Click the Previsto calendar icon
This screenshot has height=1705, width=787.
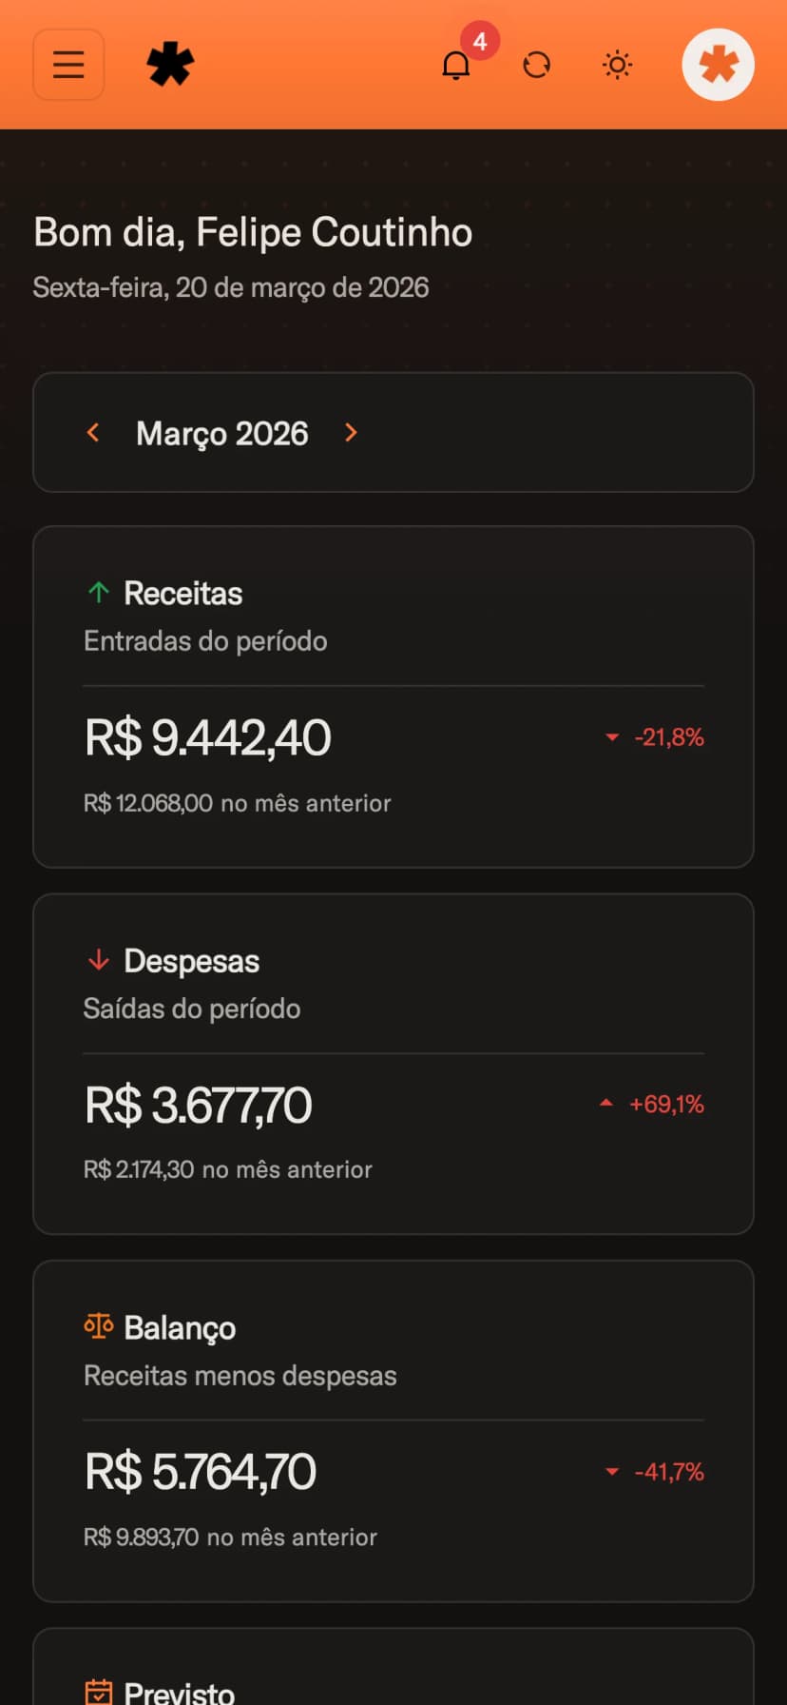(98, 1692)
